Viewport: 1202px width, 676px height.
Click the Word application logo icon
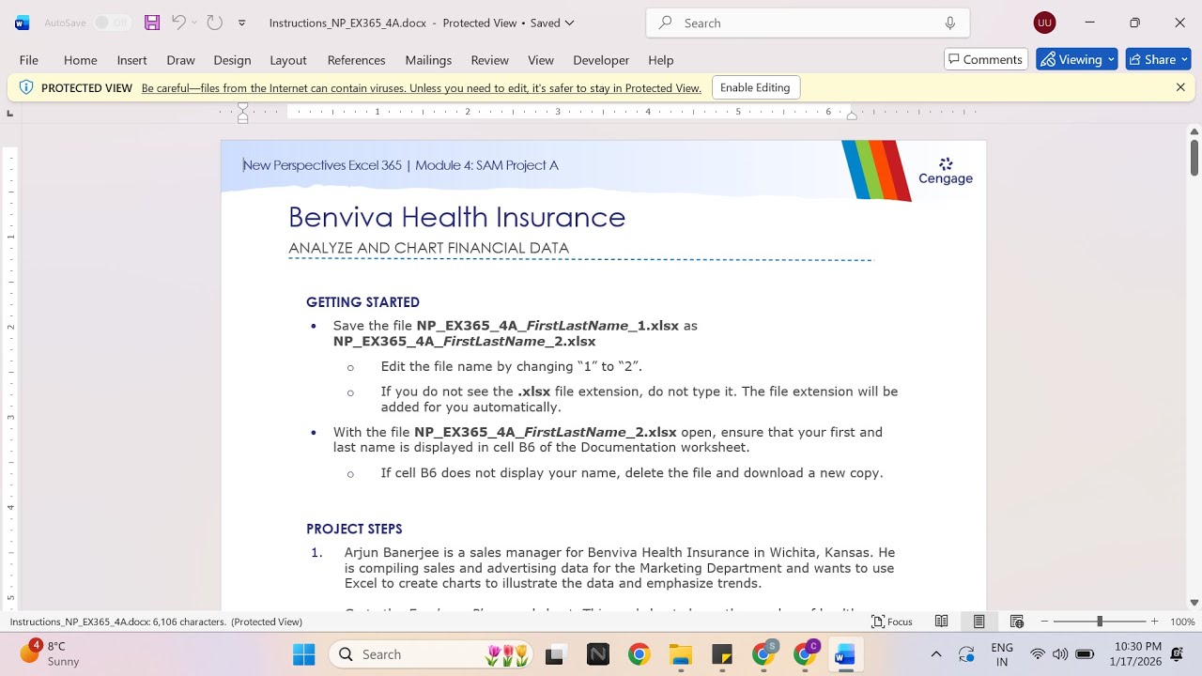[x=23, y=23]
